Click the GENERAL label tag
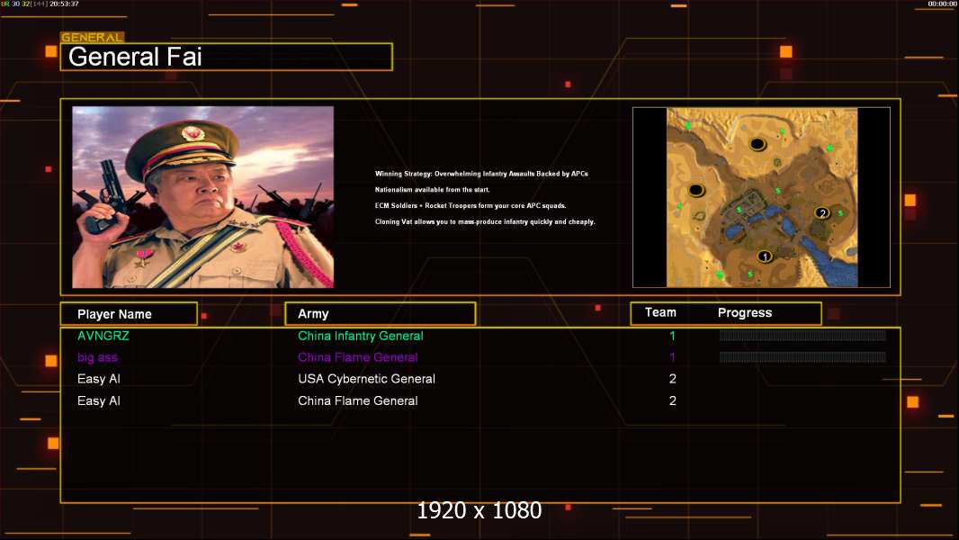The height and width of the screenshot is (540, 959). tap(93, 37)
